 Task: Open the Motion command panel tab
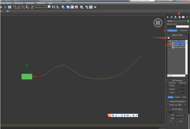pos(179,17)
